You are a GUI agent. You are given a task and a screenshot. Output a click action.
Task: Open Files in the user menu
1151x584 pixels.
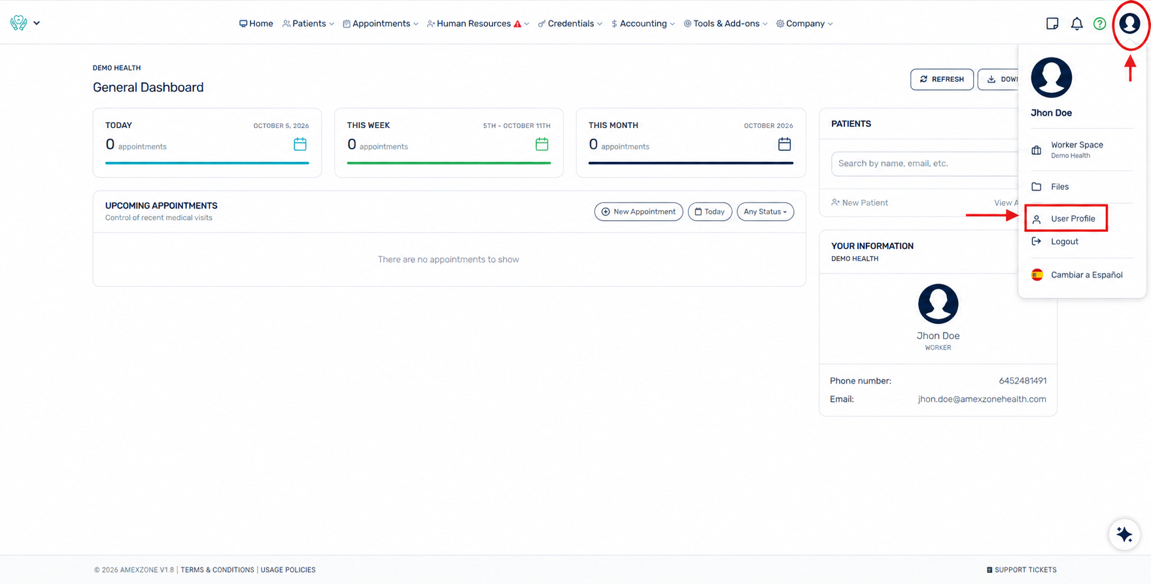(x=1059, y=187)
